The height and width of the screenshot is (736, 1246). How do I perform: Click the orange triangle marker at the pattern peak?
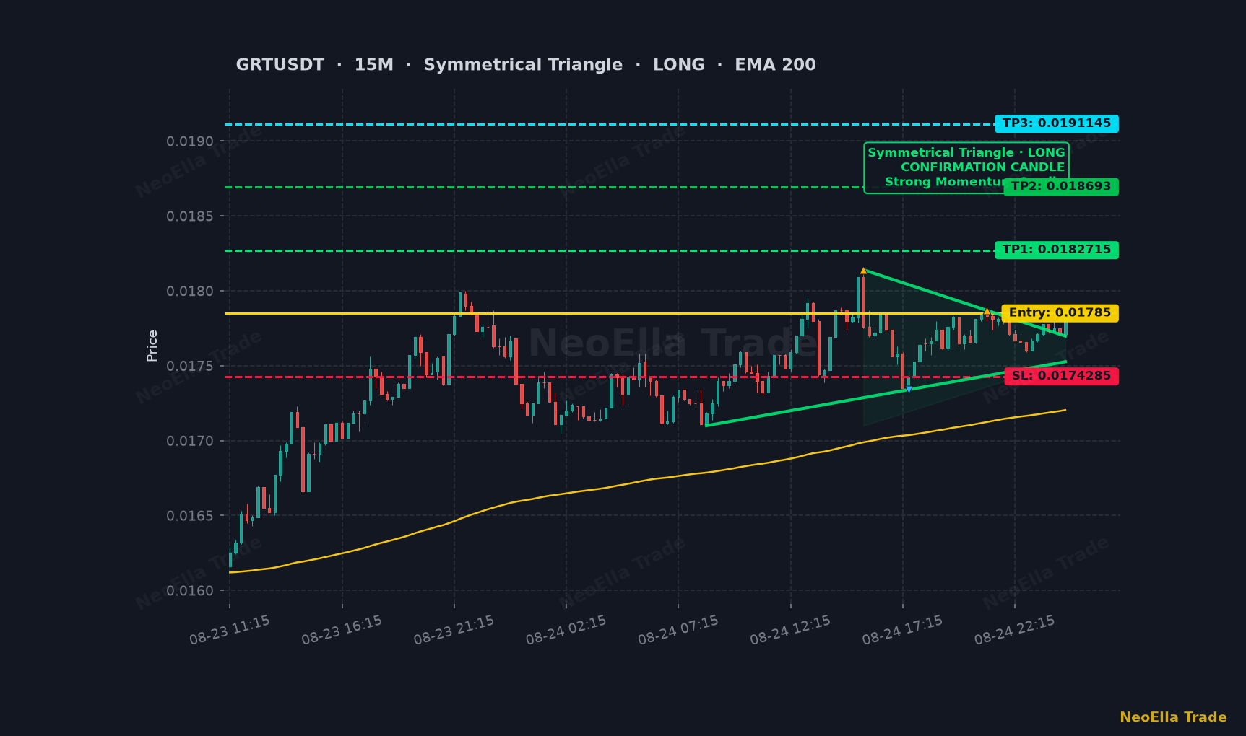pyautogui.click(x=863, y=271)
